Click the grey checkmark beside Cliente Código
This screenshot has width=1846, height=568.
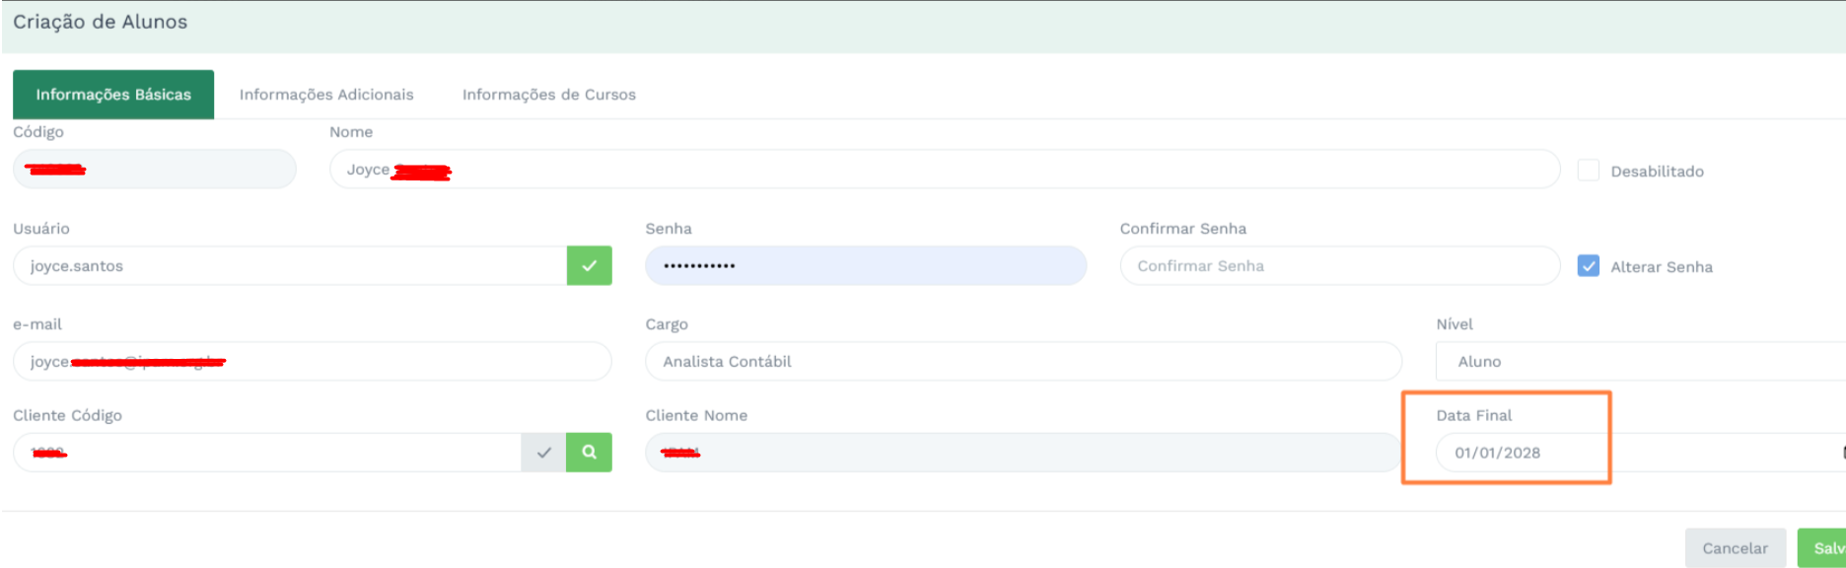(543, 452)
